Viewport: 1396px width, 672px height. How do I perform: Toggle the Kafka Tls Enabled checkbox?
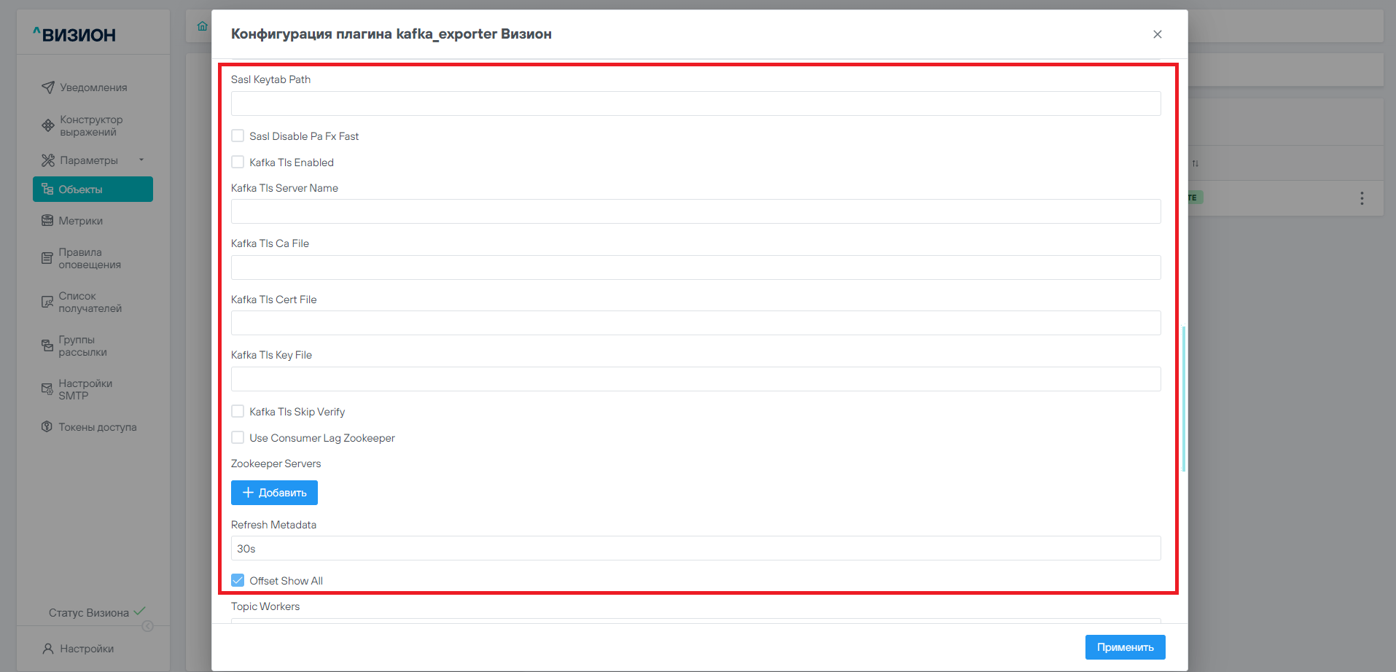tap(238, 162)
